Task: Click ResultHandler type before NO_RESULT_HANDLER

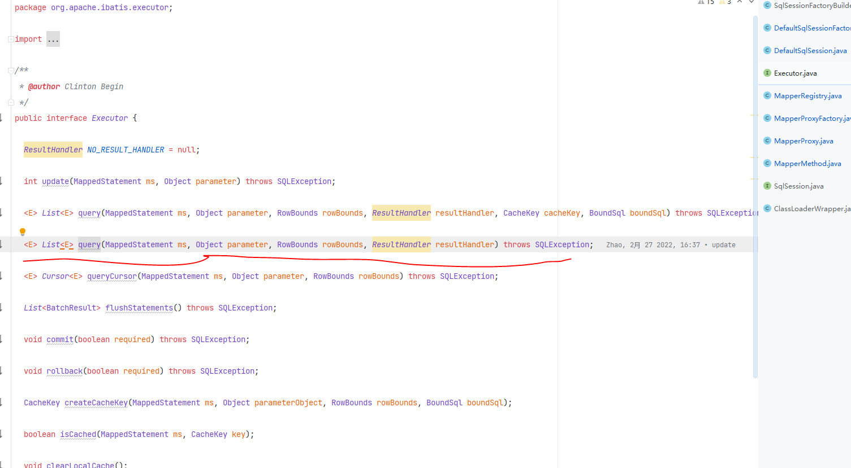Action: tap(53, 150)
